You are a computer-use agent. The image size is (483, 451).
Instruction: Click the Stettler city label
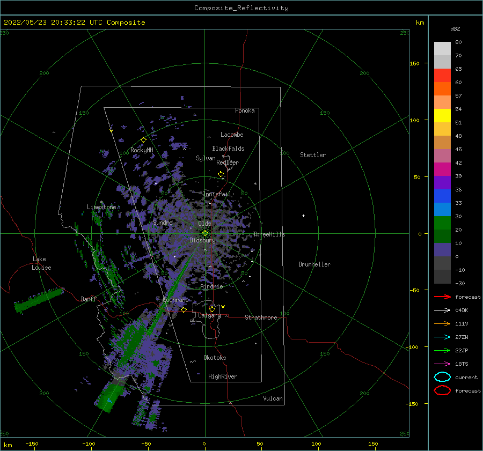coord(313,155)
